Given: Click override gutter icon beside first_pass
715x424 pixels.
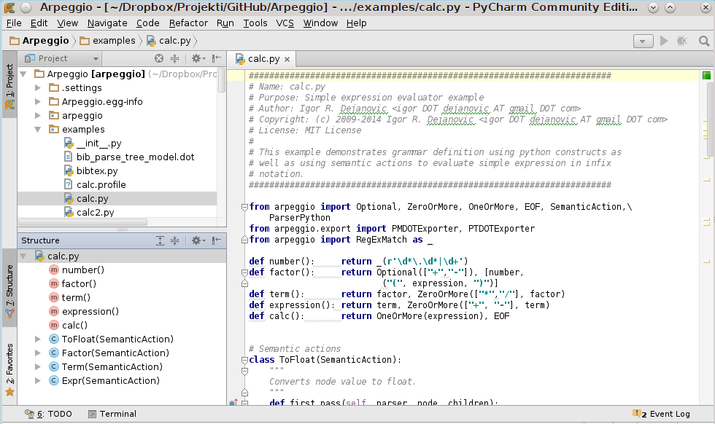Looking at the screenshot, I should coord(233,403).
